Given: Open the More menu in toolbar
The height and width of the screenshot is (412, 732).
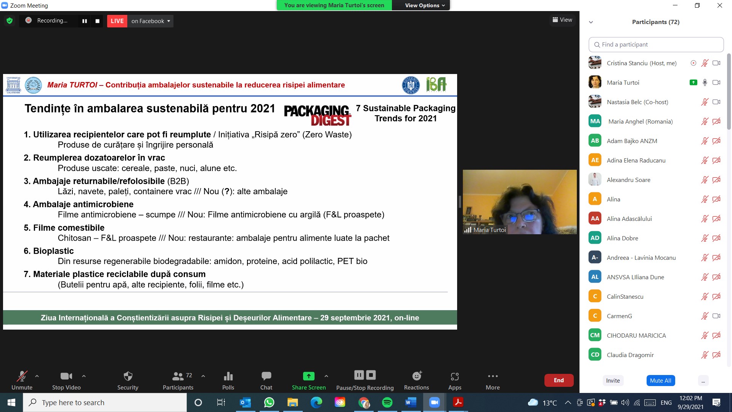Looking at the screenshot, I should [x=493, y=377].
